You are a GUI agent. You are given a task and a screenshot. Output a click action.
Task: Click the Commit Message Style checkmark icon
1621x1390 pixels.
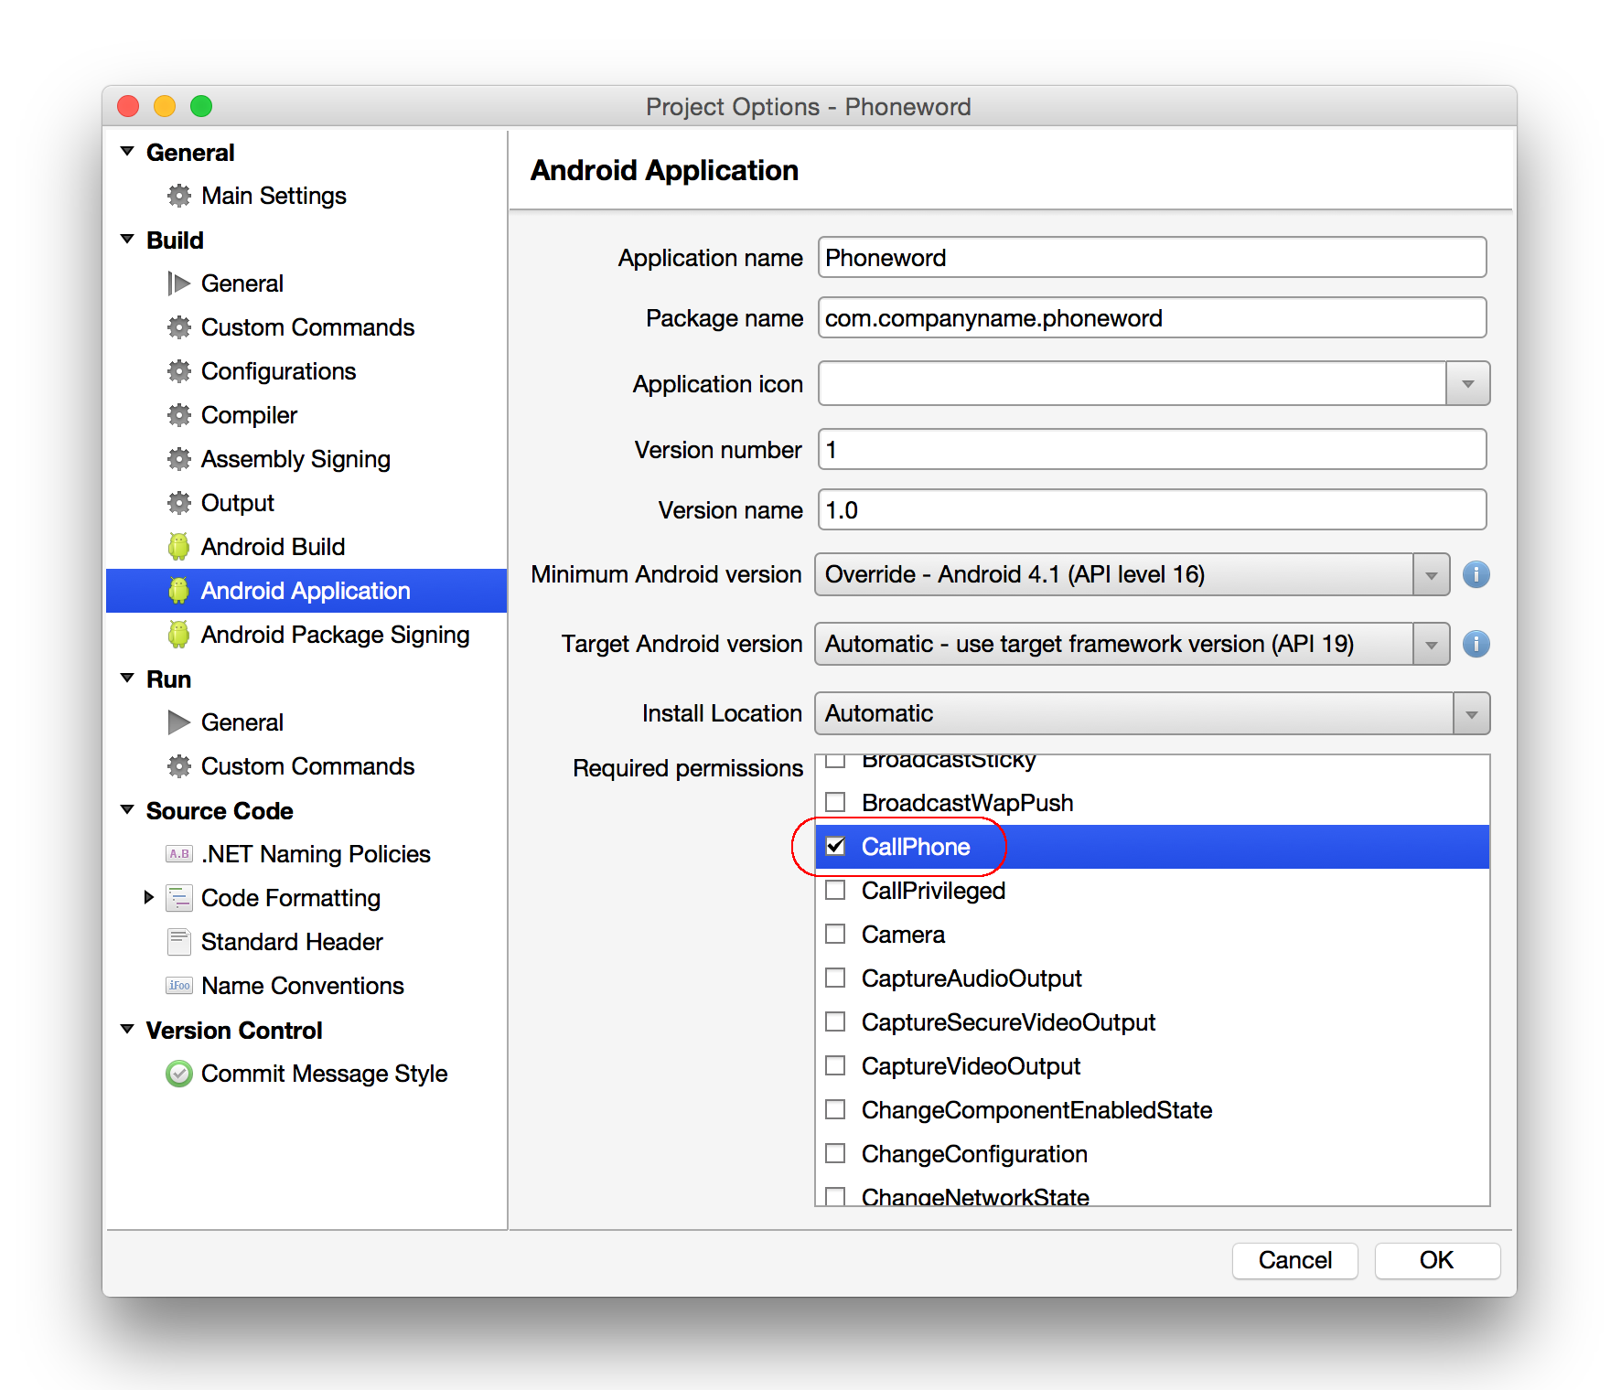(x=178, y=1074)
